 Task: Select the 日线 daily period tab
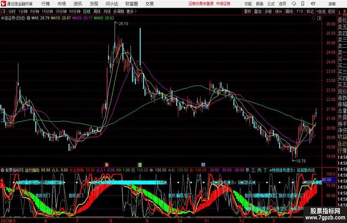pos(87,11)
